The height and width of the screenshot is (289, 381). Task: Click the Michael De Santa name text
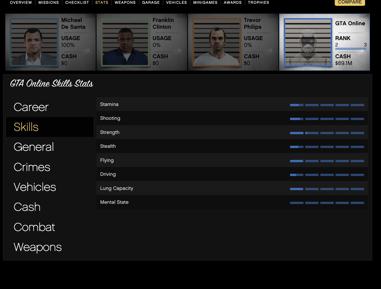click(x=73, y=23)
